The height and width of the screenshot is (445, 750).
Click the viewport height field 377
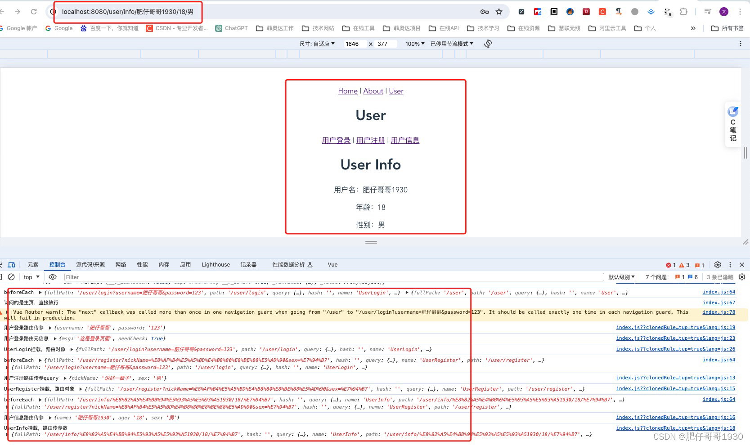tap(386, 44)
